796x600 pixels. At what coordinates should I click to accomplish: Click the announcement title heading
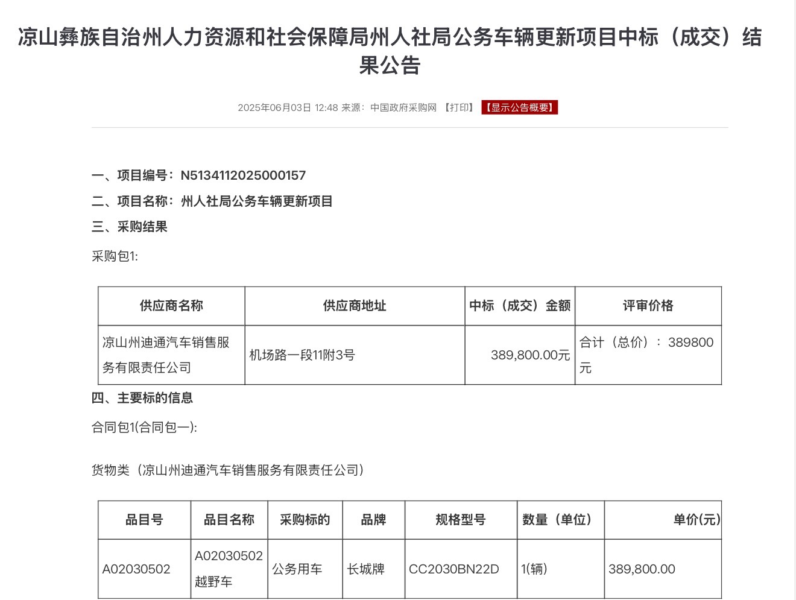[x=390, y=51]
